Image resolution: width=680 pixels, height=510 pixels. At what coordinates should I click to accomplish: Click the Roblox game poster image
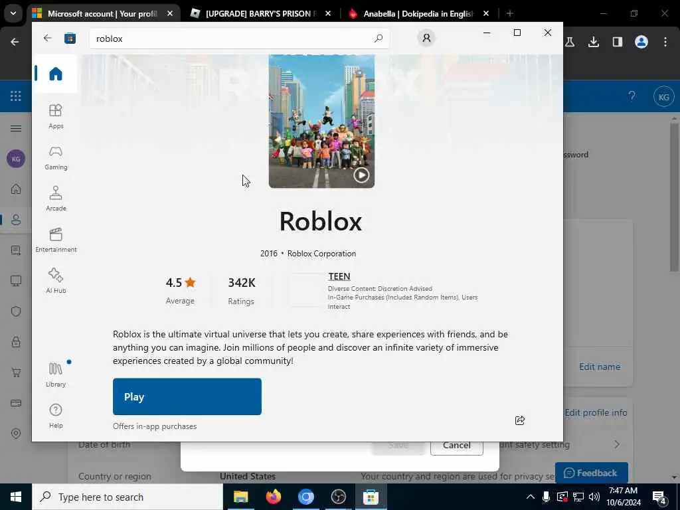[321, 121]
